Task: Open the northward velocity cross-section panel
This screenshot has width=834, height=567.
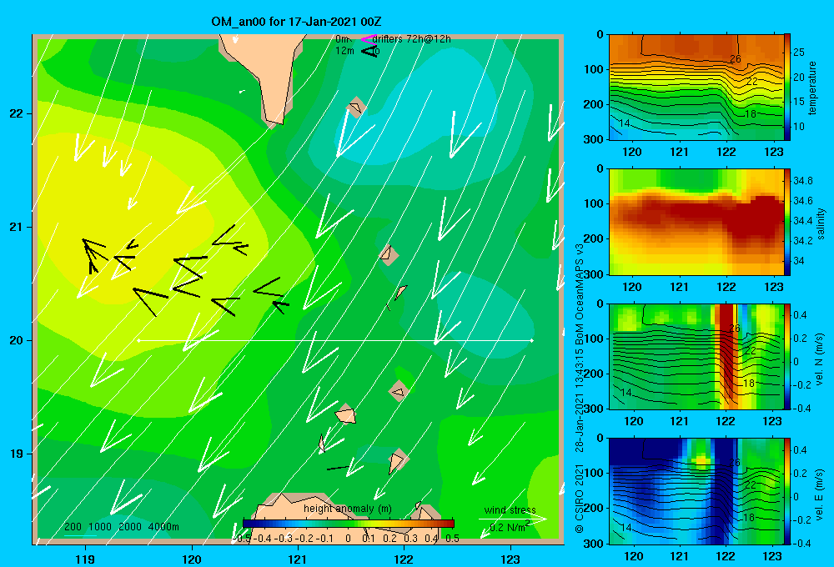Action: tap(696, 356)
